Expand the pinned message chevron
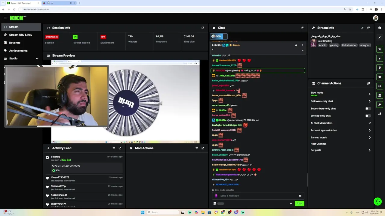Screen dimensions: 385x216 (x=303, y=50)
